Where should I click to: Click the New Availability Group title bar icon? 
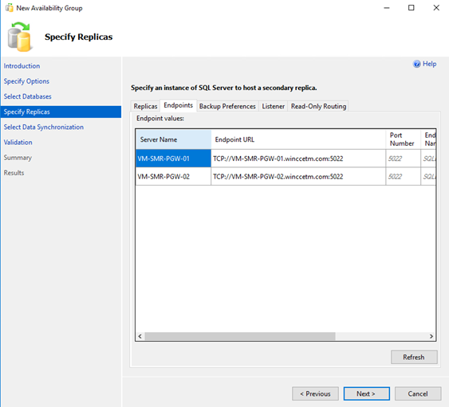(9, 8)
